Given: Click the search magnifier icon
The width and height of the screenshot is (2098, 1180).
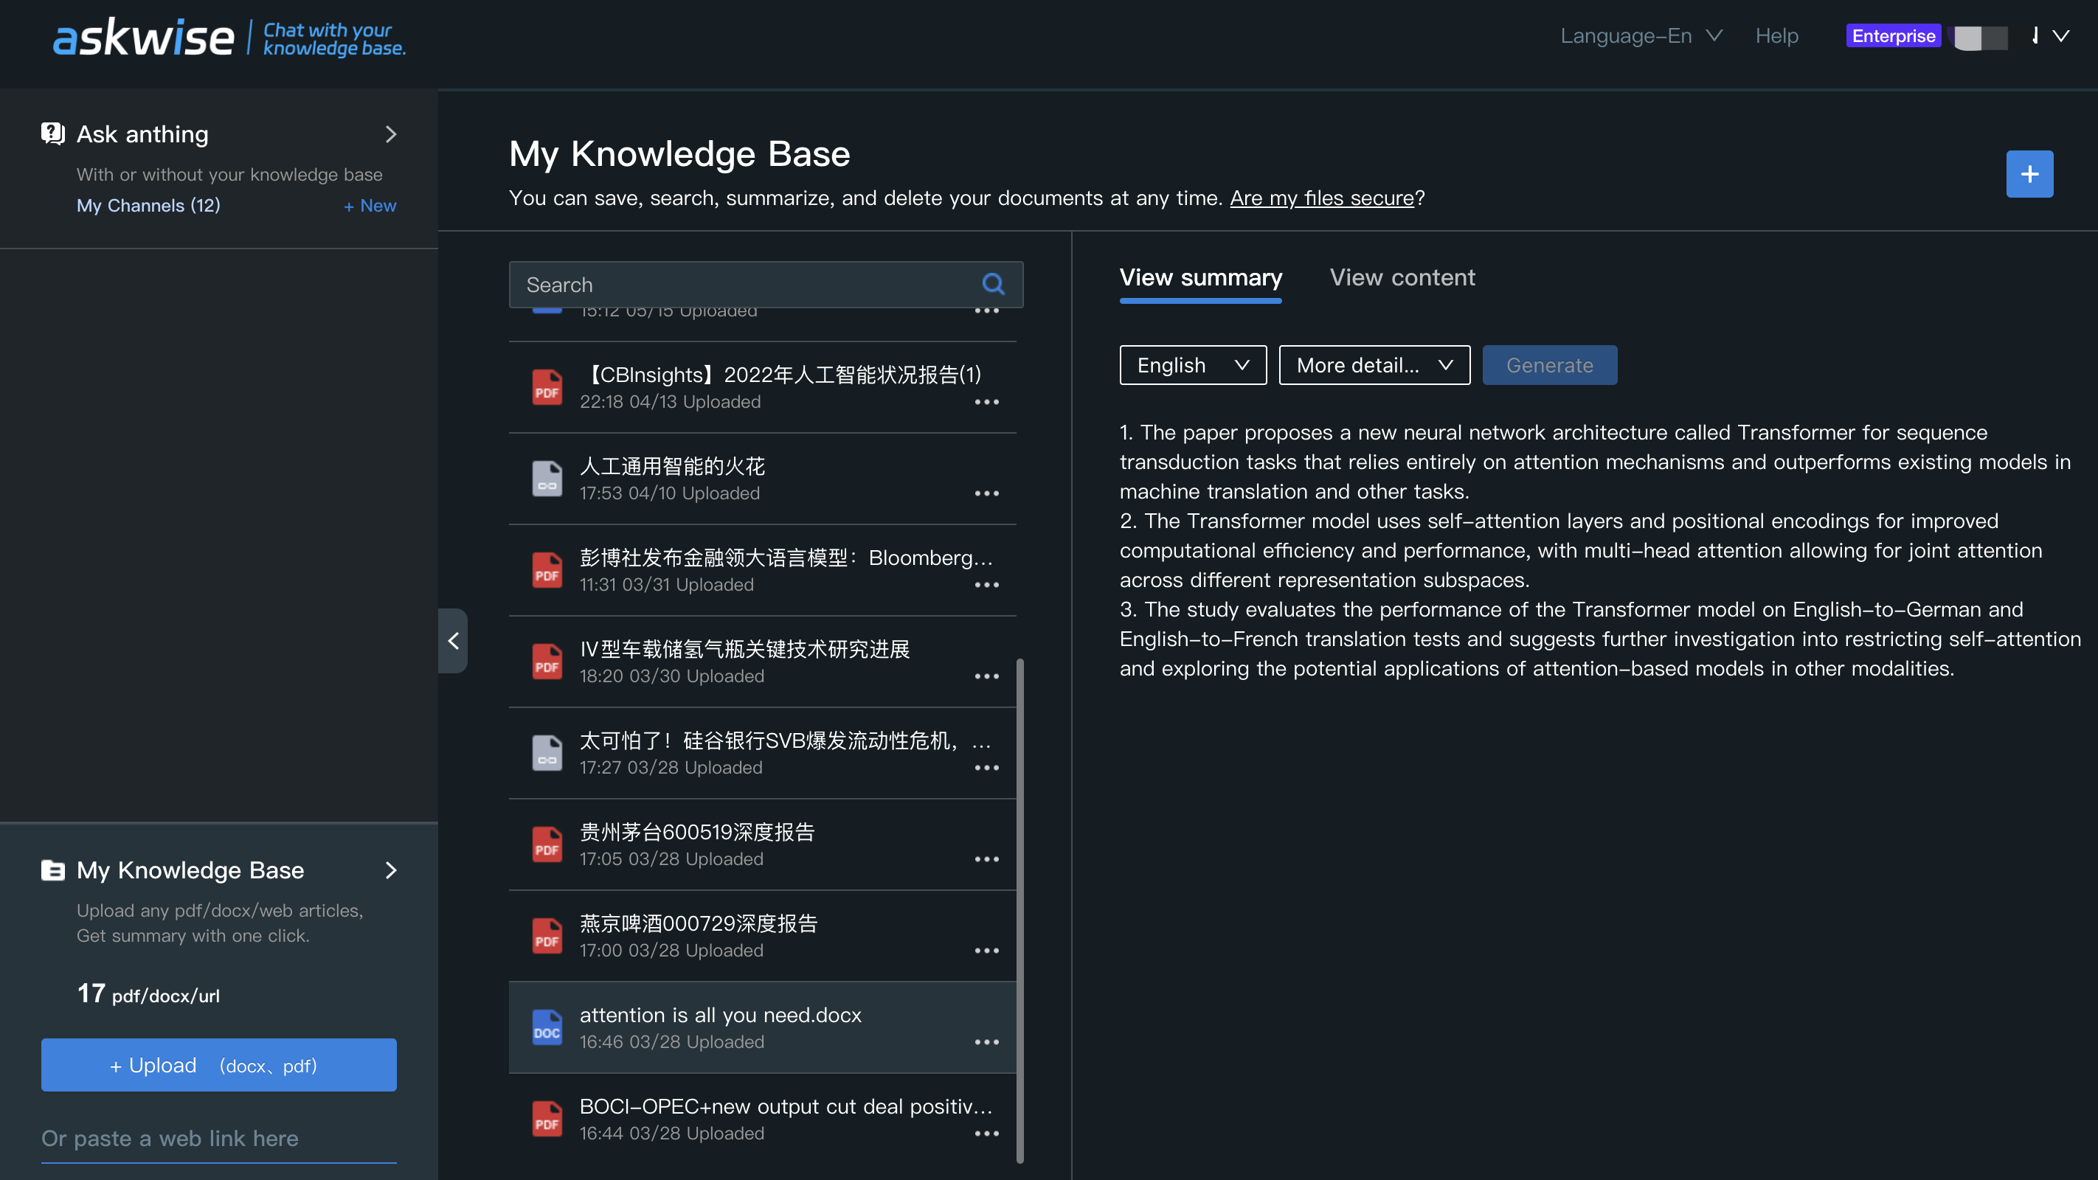Looking at the screenshot, I should click(x=993, y=284).
